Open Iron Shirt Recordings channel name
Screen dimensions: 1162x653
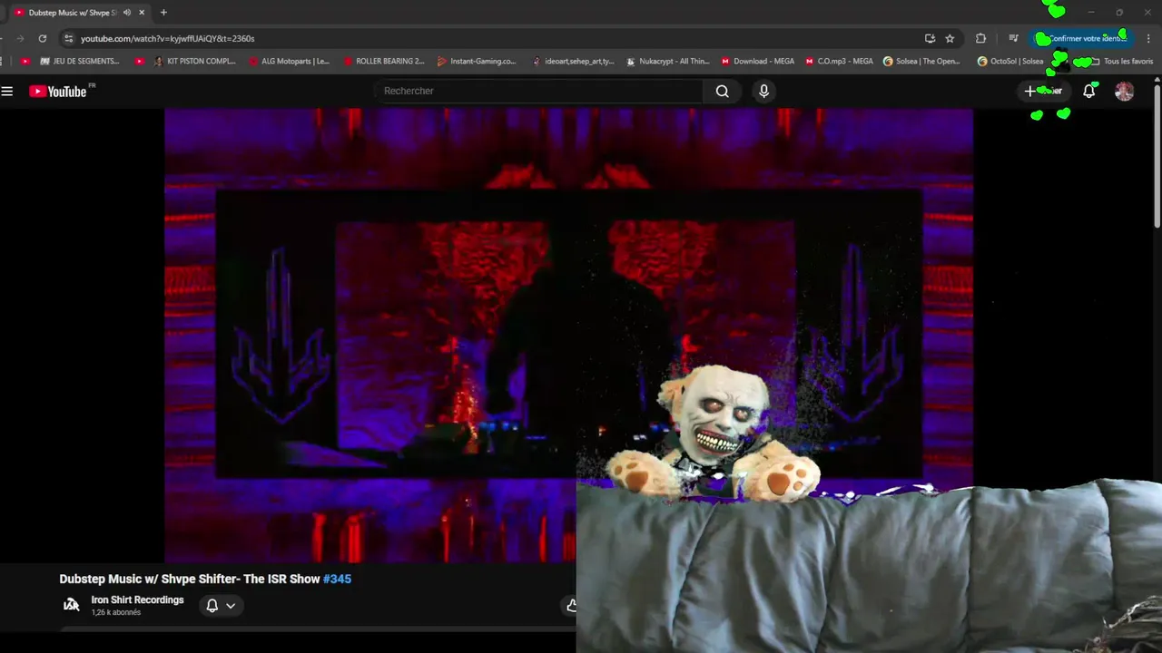(x=137, y=600)
